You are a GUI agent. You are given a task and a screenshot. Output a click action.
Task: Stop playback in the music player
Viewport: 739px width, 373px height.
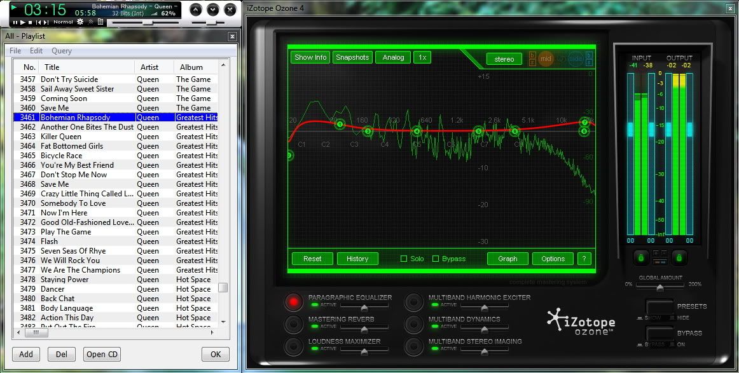point(30,22)
